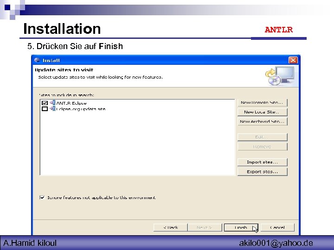Select the ANTLR Eclipse list entry text
This screenshot has width=334, height=250.
tap(71, 103)
